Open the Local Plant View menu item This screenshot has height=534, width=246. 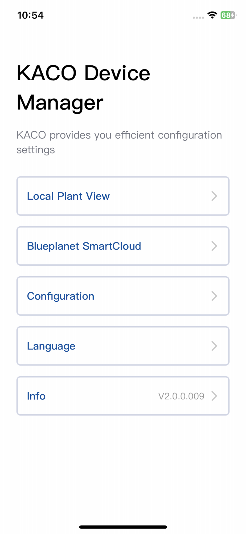68,196
